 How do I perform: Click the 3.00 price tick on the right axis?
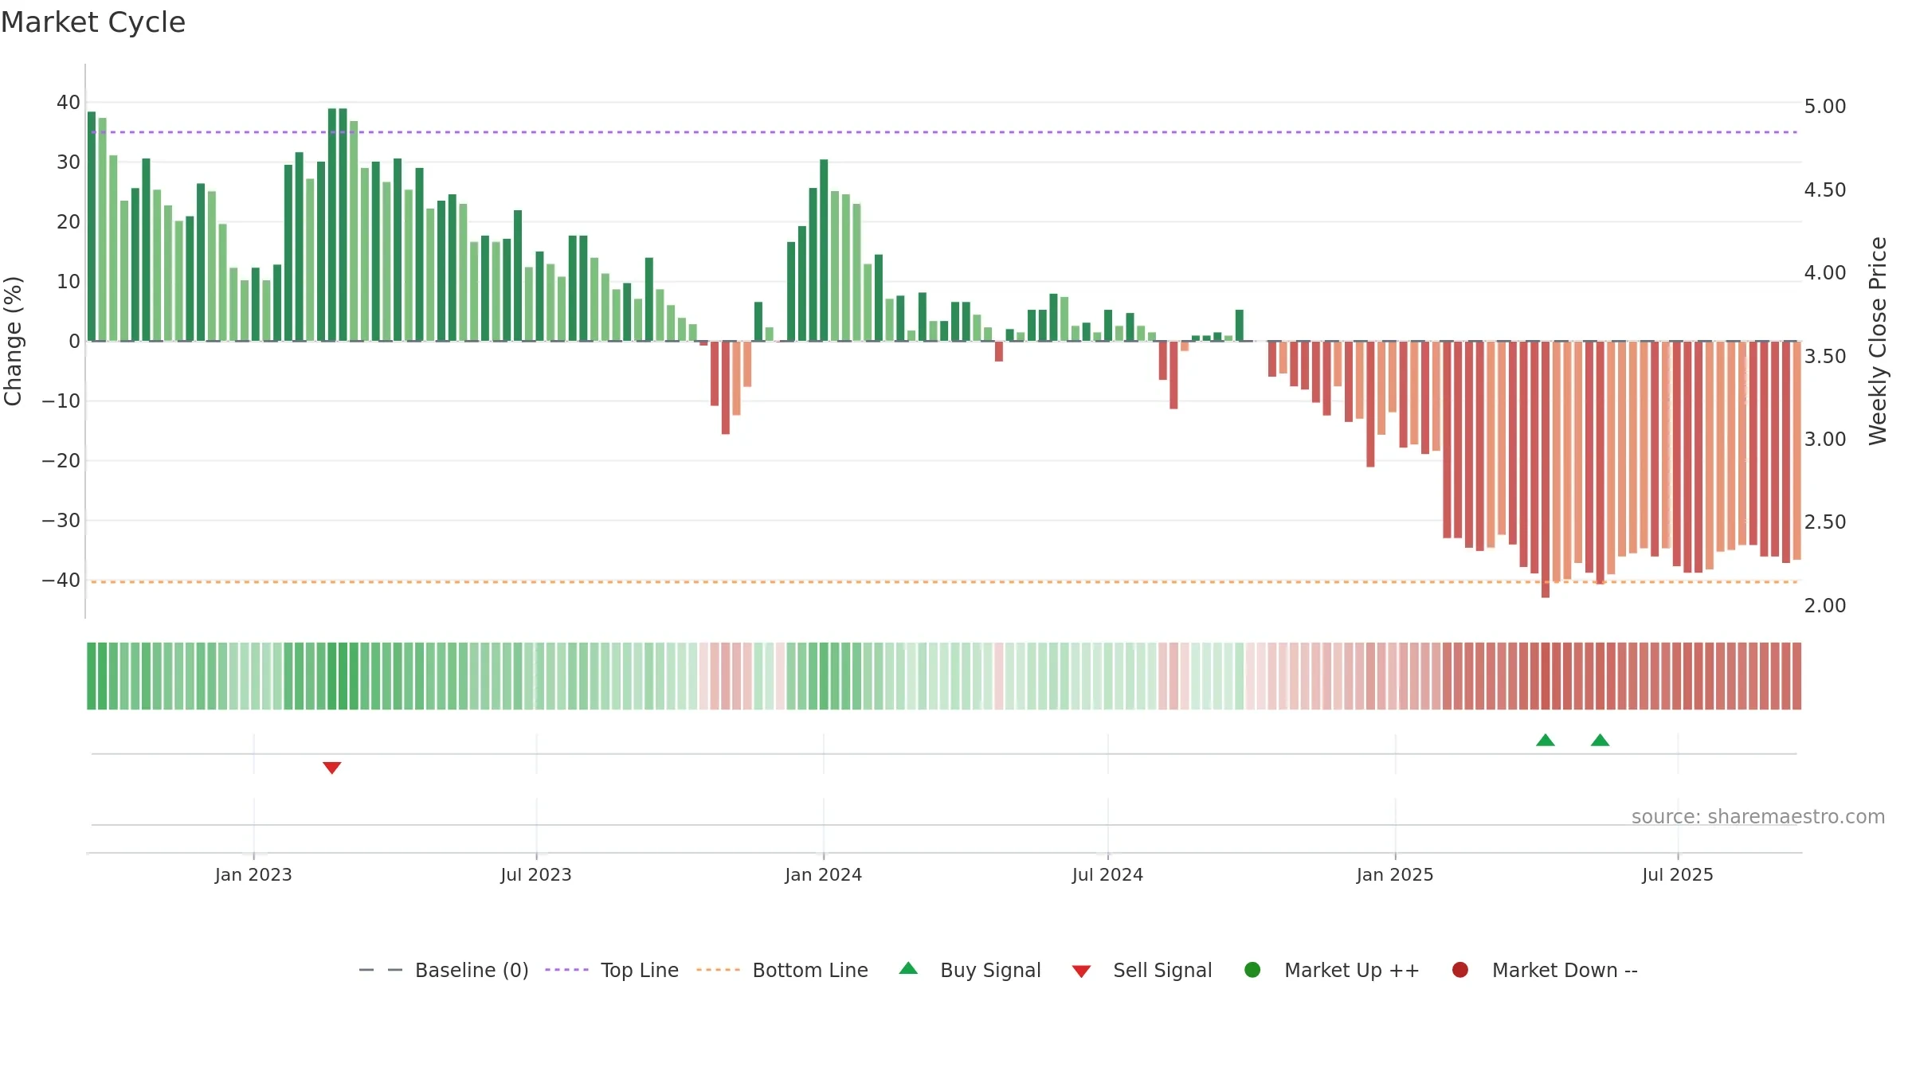pos(1825,440)
